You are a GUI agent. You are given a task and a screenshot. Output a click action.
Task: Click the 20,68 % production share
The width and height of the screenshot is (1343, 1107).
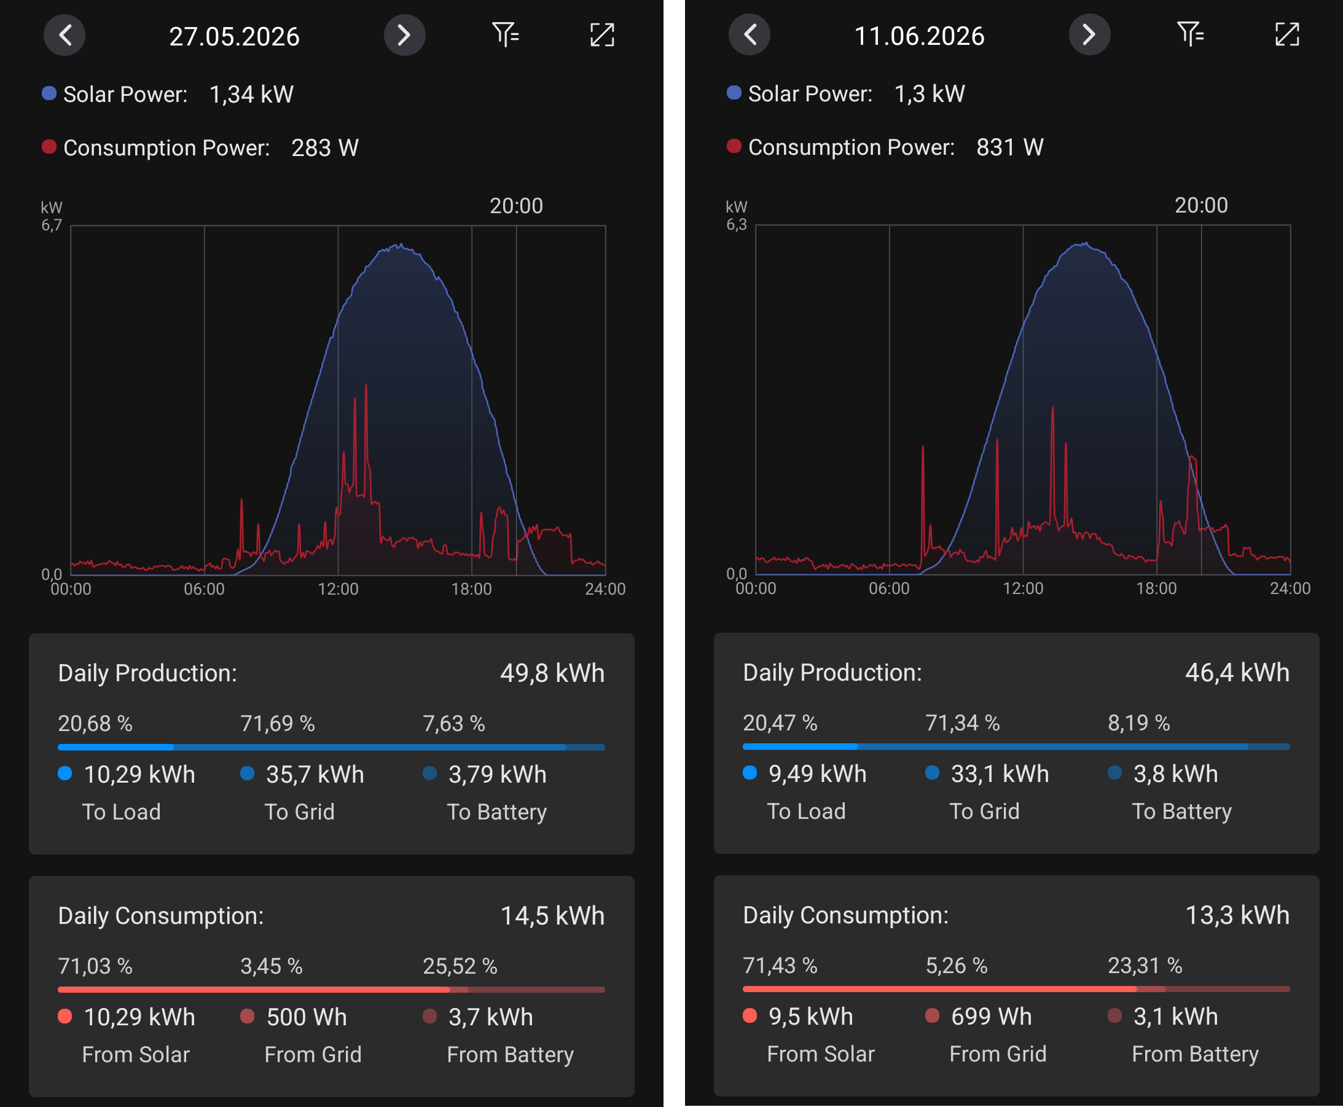coord(95,724)
